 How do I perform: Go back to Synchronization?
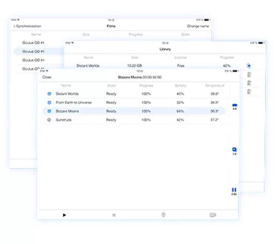[27, 26]
